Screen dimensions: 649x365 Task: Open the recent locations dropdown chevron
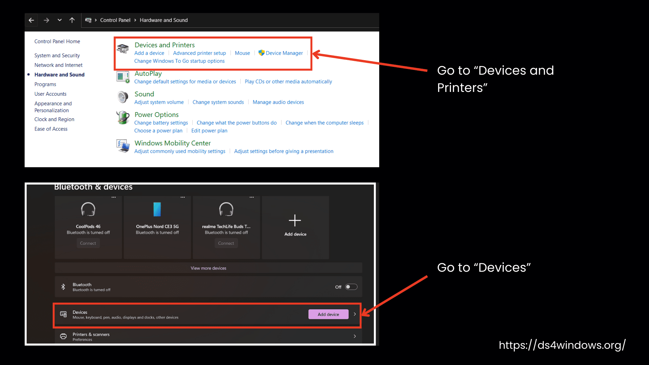[x=59, y=20]
